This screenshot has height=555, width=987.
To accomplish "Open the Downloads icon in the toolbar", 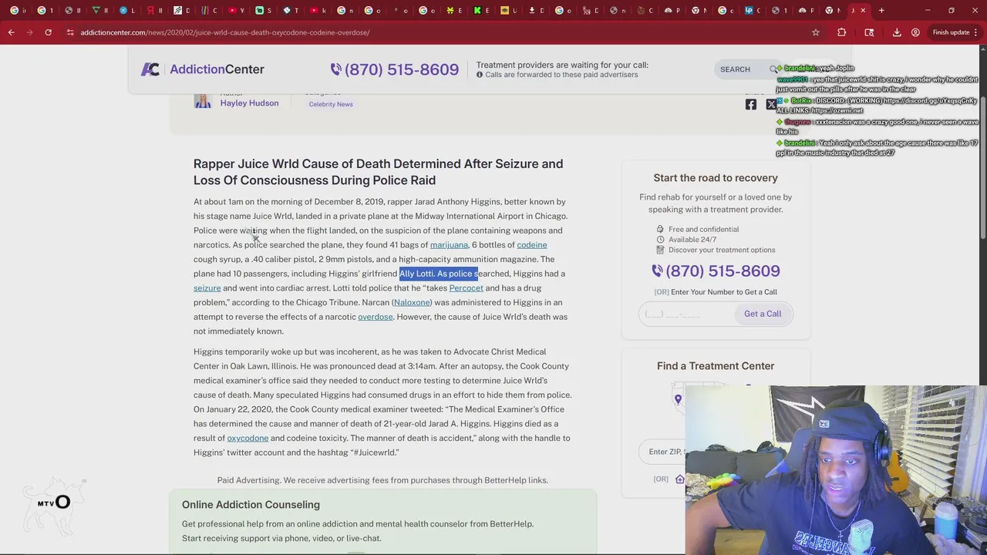I will (x=897, y=32).
